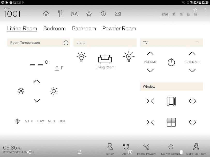This screenshot has height=157, width=210.
Task: Toggle the TV power button
Action: [x=171, y=62]
